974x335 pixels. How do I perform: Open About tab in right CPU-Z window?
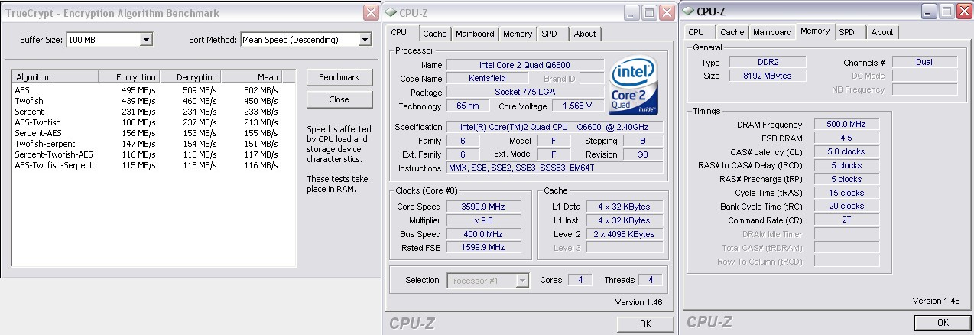click(x=882, y=32)
